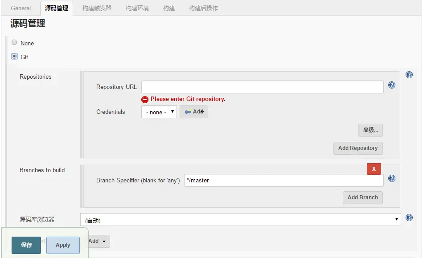This screenshot has height=258, width=423.
Task: Select the None source control option
Action: click(x=14, y=43)
